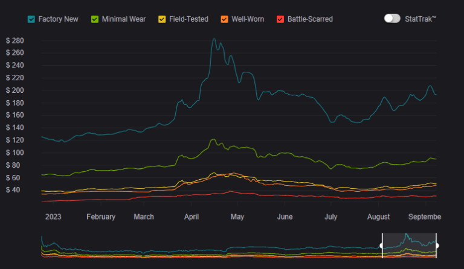Click the "2023" x-axis label

(53, 217)
